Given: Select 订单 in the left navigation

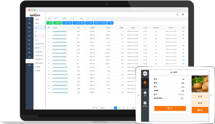Looking at the screenshot, I should [x=30, y=32].
